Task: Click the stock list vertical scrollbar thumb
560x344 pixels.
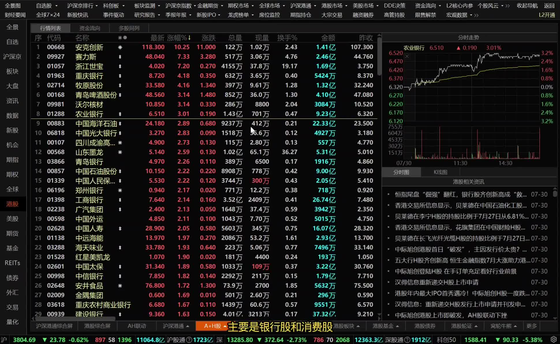Action: [x=379, y=56]
